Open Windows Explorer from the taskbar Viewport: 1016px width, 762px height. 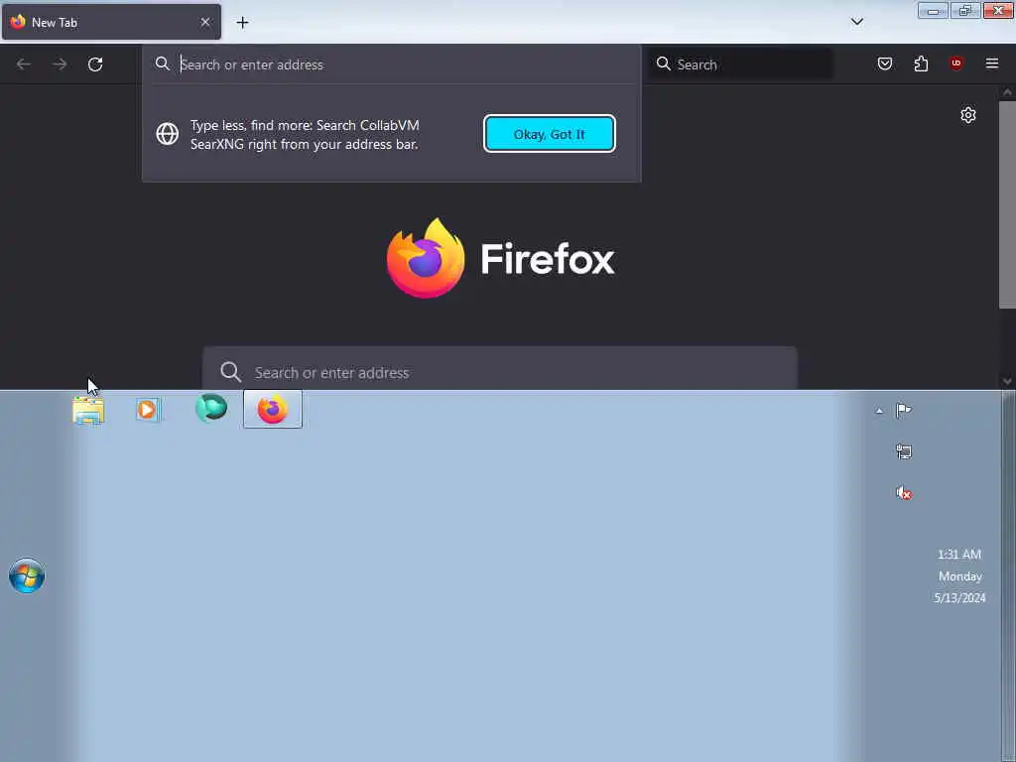pos(88,410)
